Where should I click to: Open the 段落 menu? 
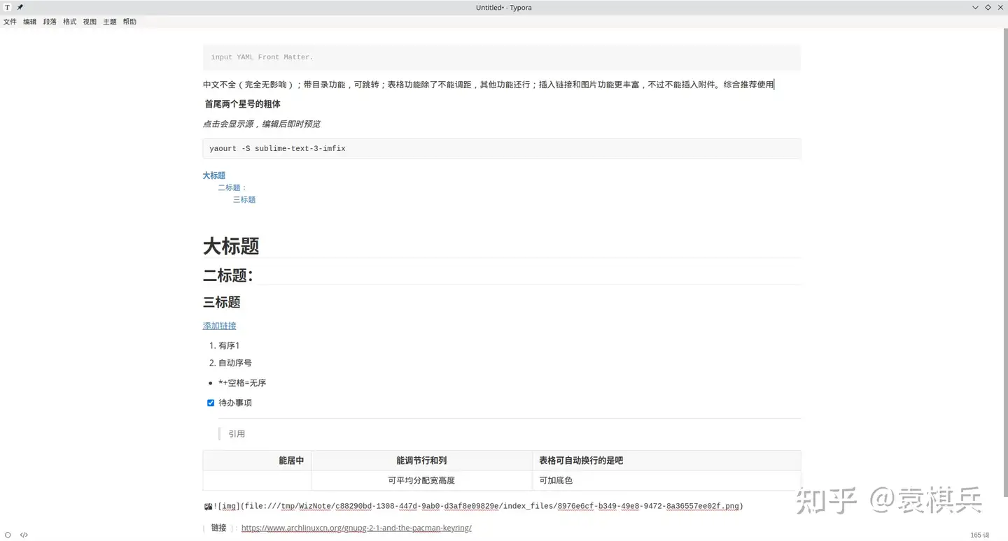click(50, 22)
